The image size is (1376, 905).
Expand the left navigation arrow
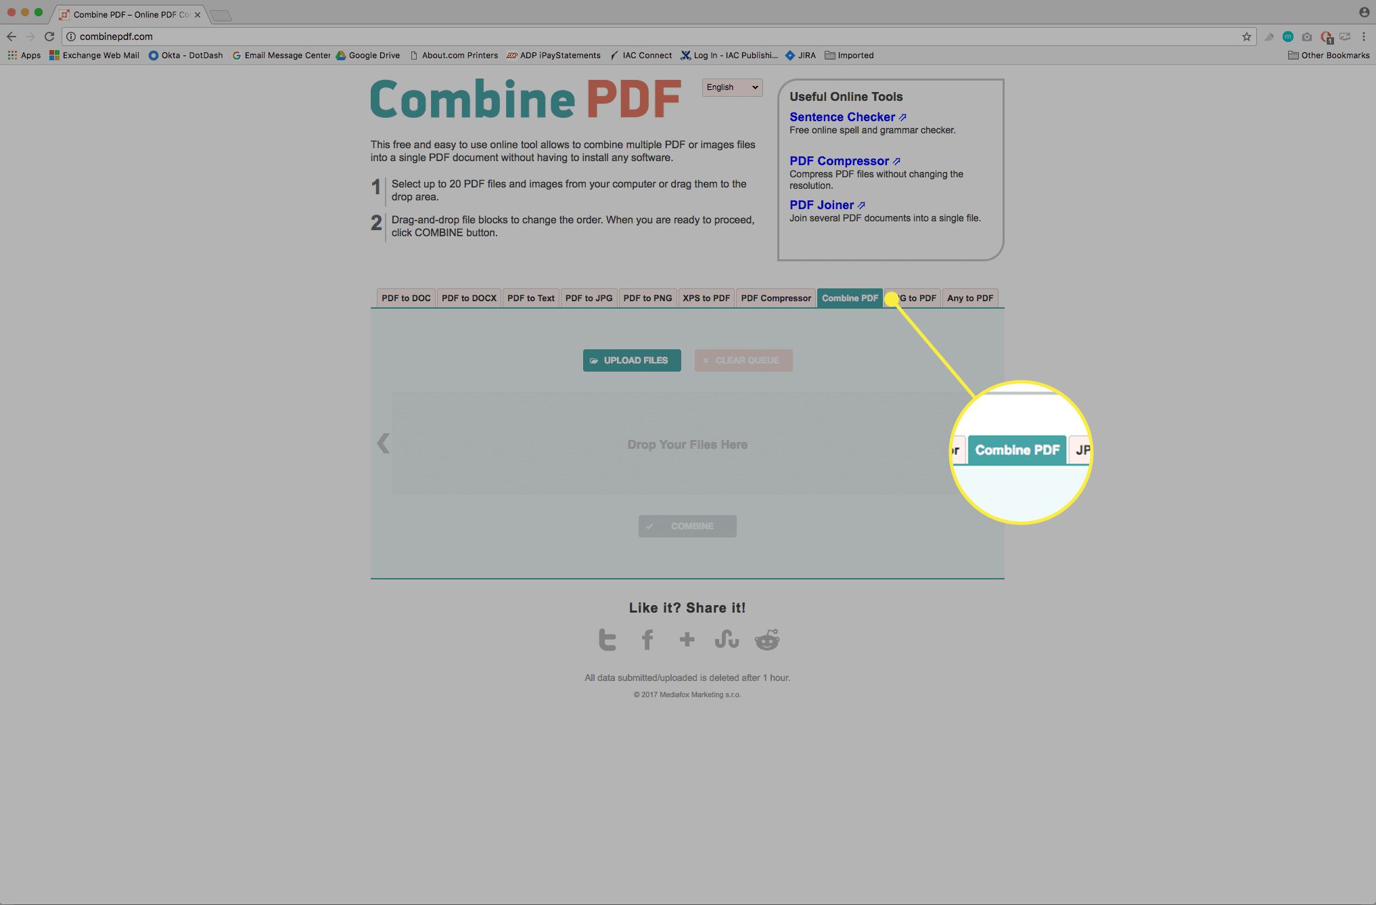pyautogui.click(x=383, y=443)
